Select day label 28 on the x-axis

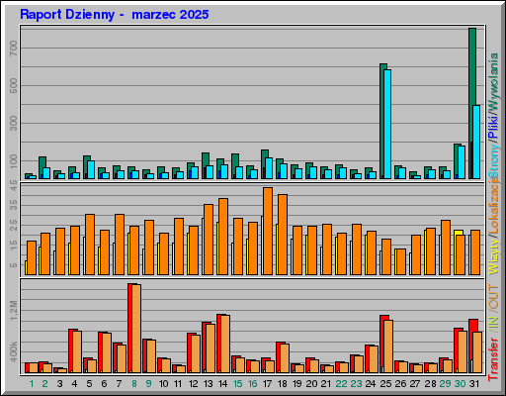(x=431, y=384)
